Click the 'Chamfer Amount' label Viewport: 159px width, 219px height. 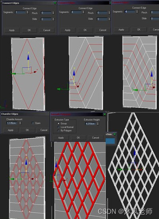[14, 119]
